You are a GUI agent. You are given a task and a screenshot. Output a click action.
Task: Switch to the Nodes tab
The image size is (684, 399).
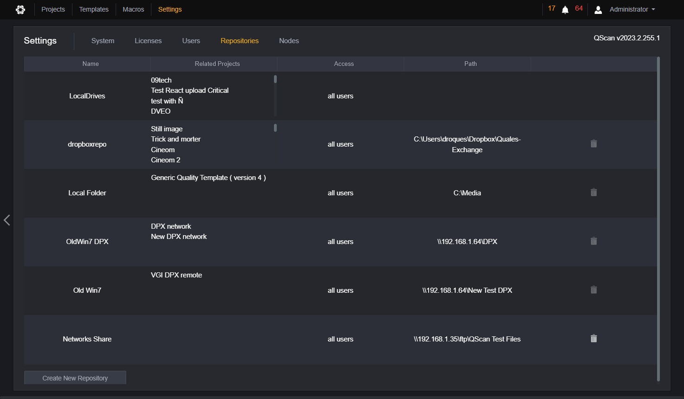(289, 41)
